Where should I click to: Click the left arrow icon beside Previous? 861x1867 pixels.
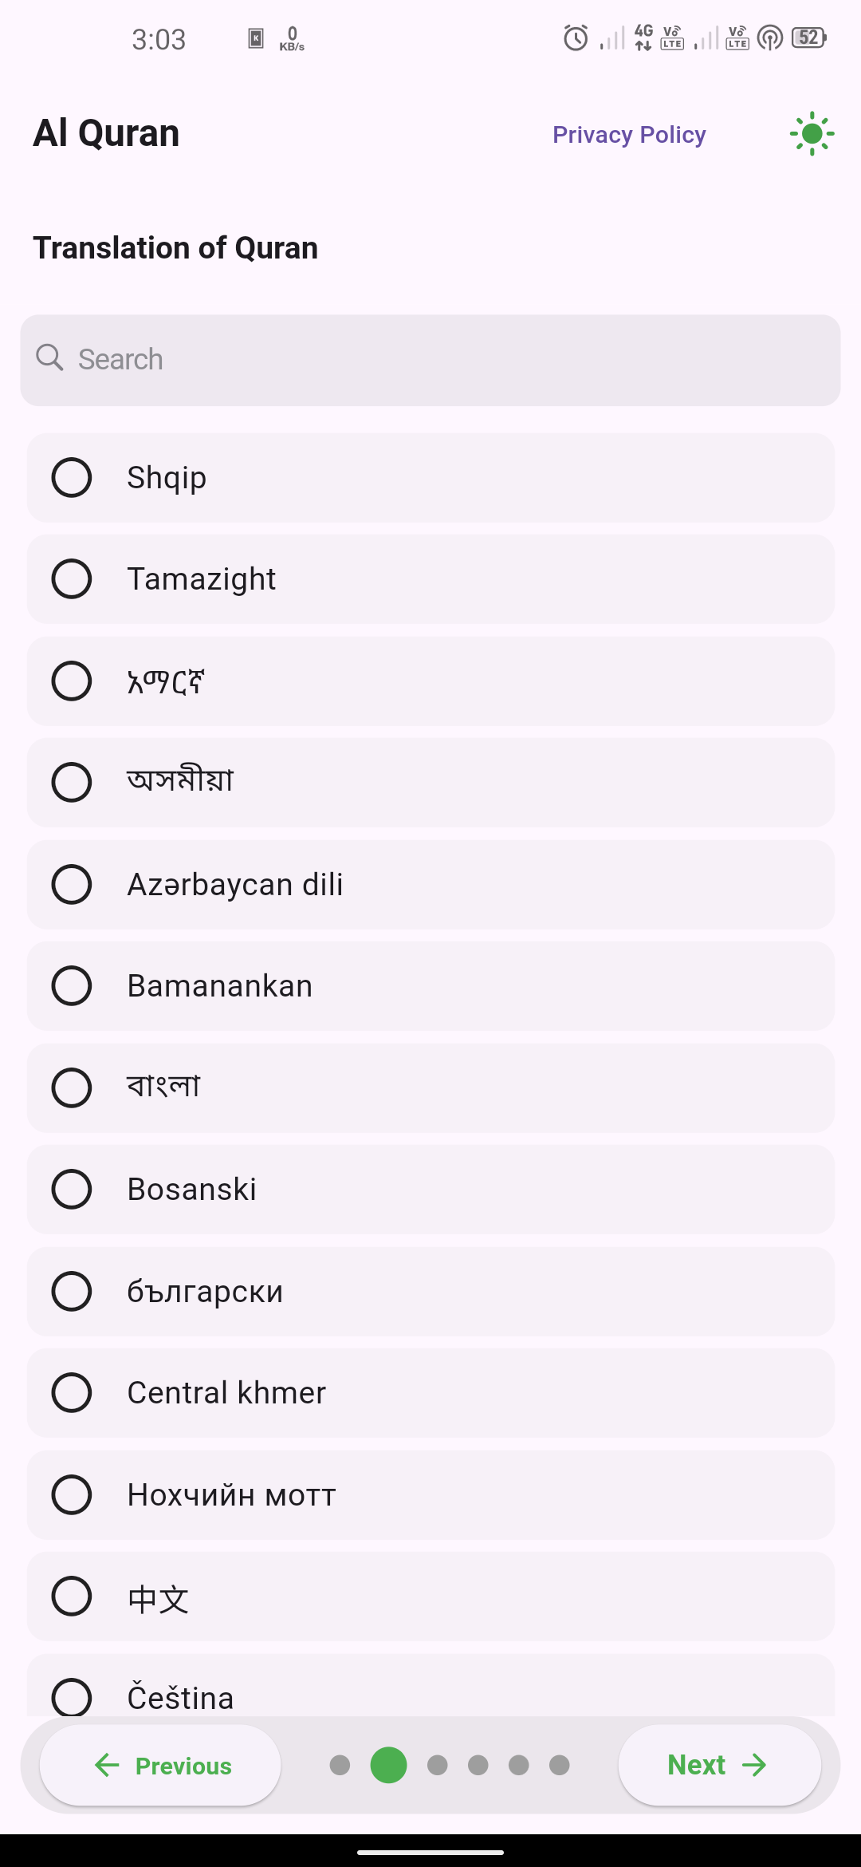(107, 1765)
